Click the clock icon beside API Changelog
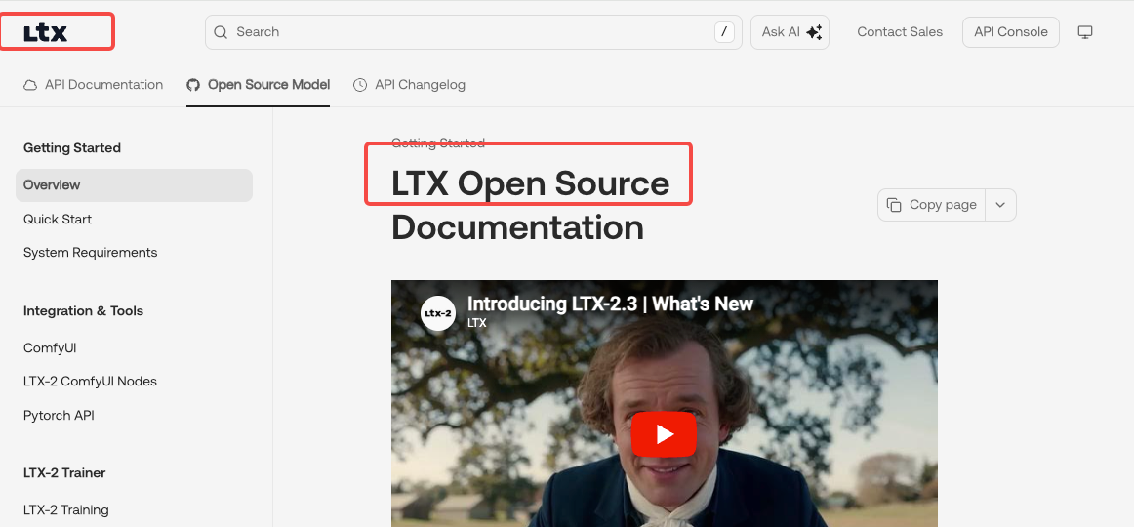The width and height of the screenshot is (1134, 527). 360,85
